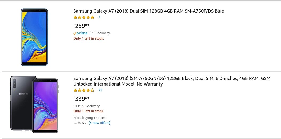This screenshot has width=281, height=139.
Task: Open the Samsung Galaxy A7 SM-A750GN/DS Black title
Action: (172, 81)
